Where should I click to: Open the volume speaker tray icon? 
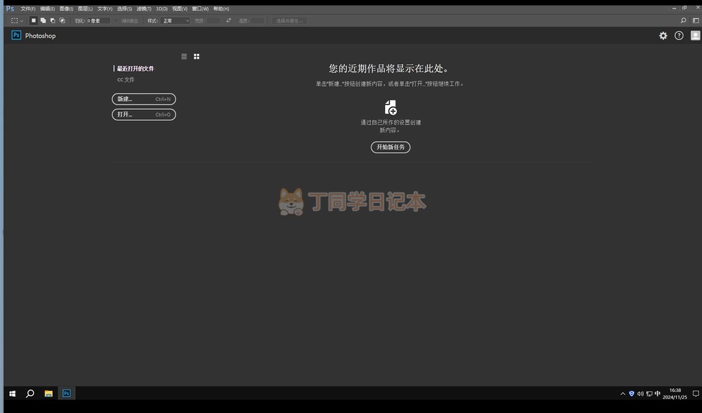point(640,394)
